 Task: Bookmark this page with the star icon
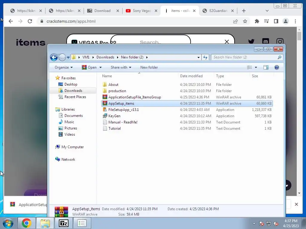(245, 21)
